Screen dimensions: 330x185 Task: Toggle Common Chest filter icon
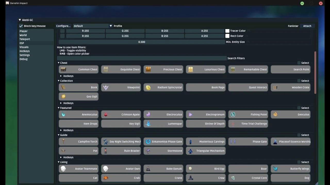63,69
